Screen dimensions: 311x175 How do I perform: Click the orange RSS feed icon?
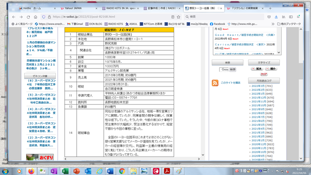pyautogui.click(x=215, y=83)
